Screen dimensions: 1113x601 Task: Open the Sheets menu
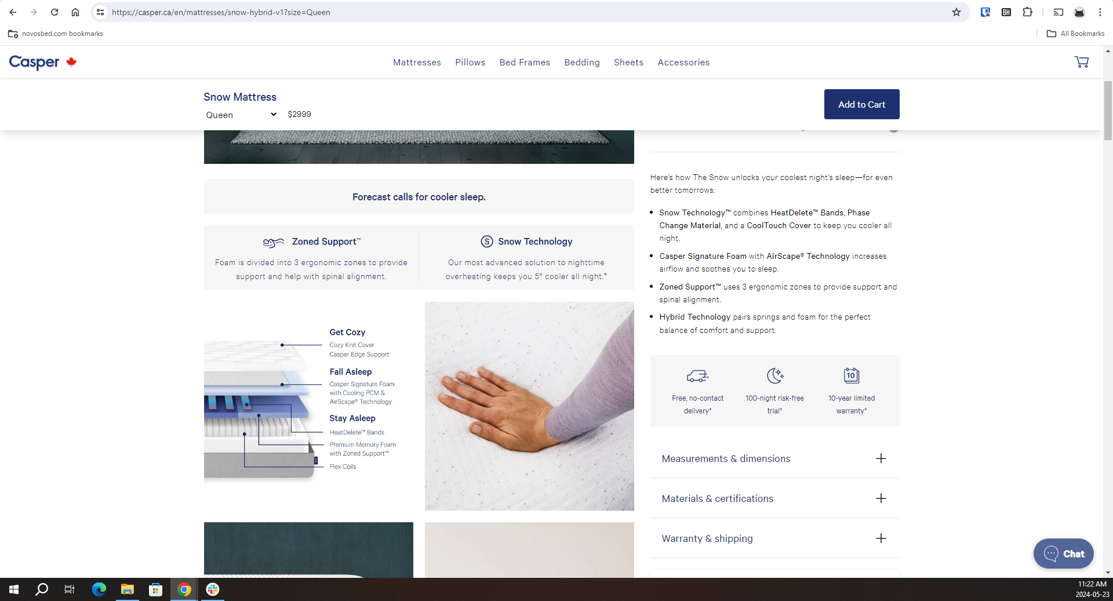point(628,63)
